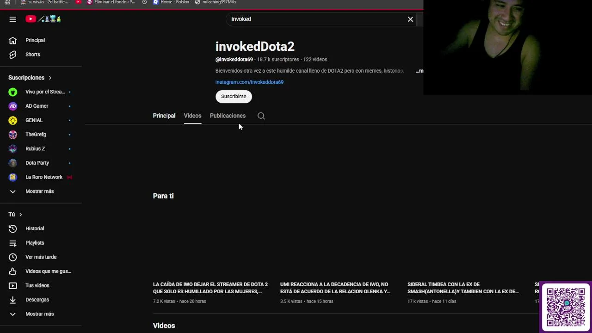Open video 'LA CAÍDA DE IWO BEJAR'
Image resolution: width=592 pixels, height=333 pixels.
(210, 288)
